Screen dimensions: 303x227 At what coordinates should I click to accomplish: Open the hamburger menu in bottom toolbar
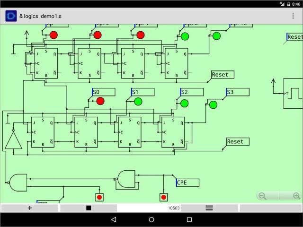point(209,208)
